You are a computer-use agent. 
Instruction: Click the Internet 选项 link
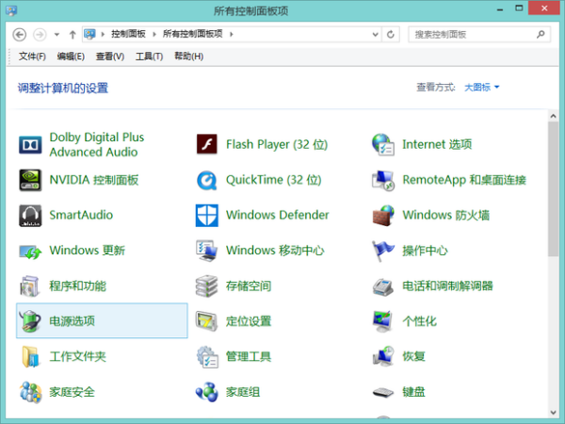click(437, 144)
